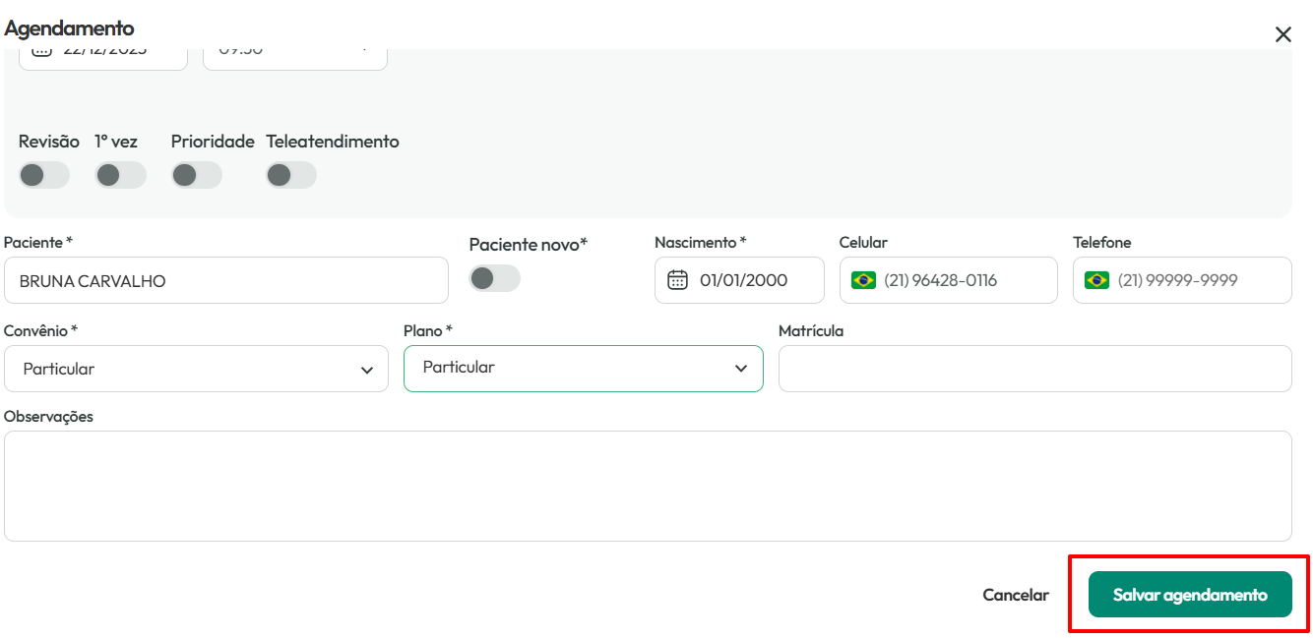Enable the Teleatendimento switch
Screen dimensions: 1313x638
point(291,175)
